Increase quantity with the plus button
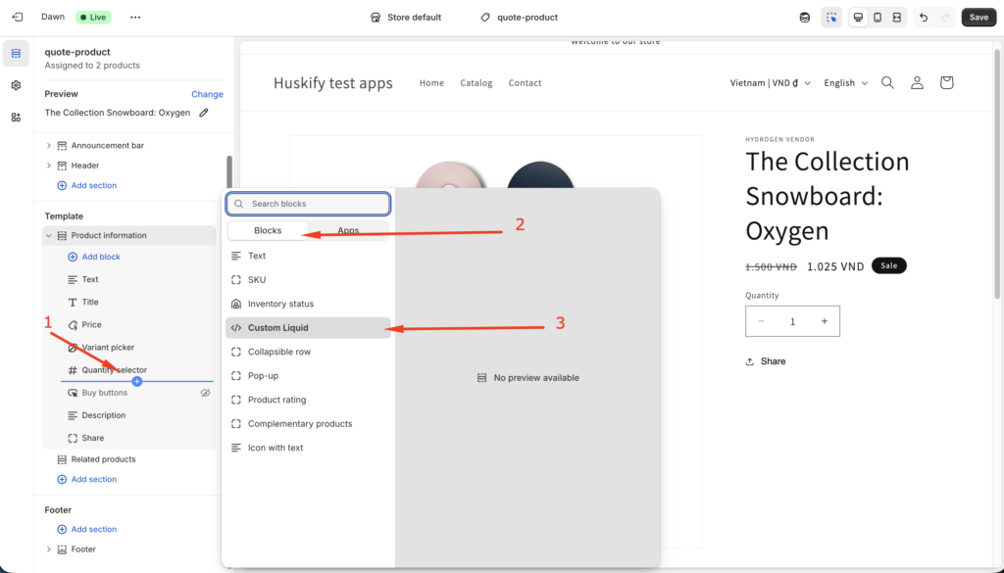The width and height of the screenshot is (1004, 573). click(825, 321)
